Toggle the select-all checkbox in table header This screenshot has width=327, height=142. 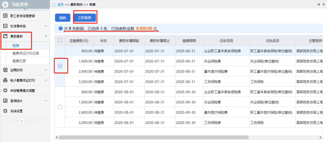pos(60,40)
